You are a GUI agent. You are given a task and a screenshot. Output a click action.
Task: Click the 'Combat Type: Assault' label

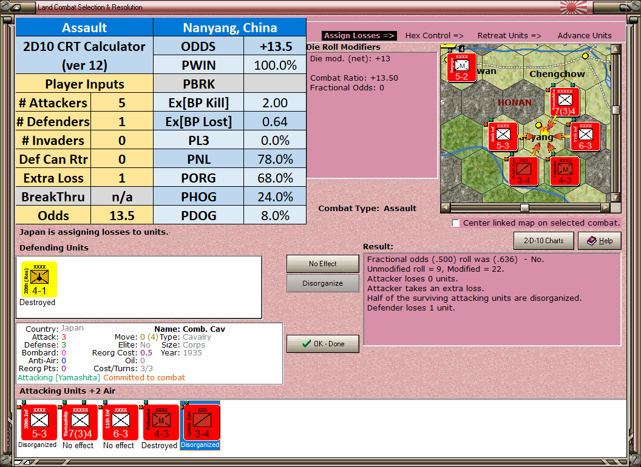(367, 209)
